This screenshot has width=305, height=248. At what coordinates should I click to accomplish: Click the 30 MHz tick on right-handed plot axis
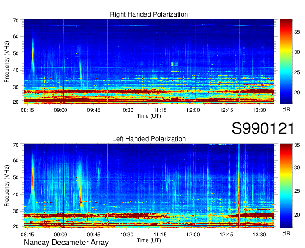16,87
